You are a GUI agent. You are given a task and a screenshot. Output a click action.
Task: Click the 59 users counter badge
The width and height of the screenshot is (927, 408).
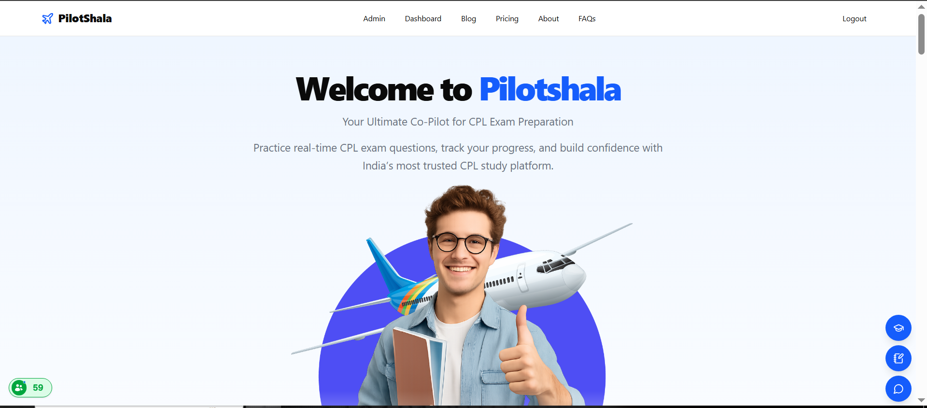pyautogui.click(x=30, y=388)
